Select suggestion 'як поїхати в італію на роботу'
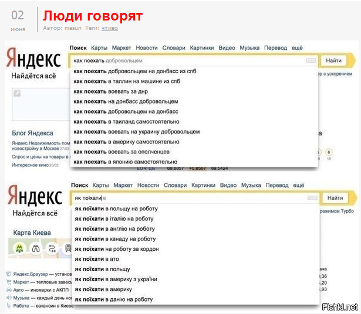This screenshot has width=361, height=314. pyautogui.click(x=195, y=219)
